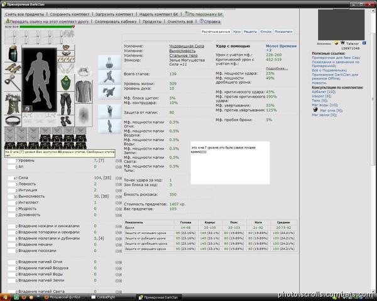The image size is (377, 301).
Task: Click the plus stepper for Сила
Action: (120, 178)
